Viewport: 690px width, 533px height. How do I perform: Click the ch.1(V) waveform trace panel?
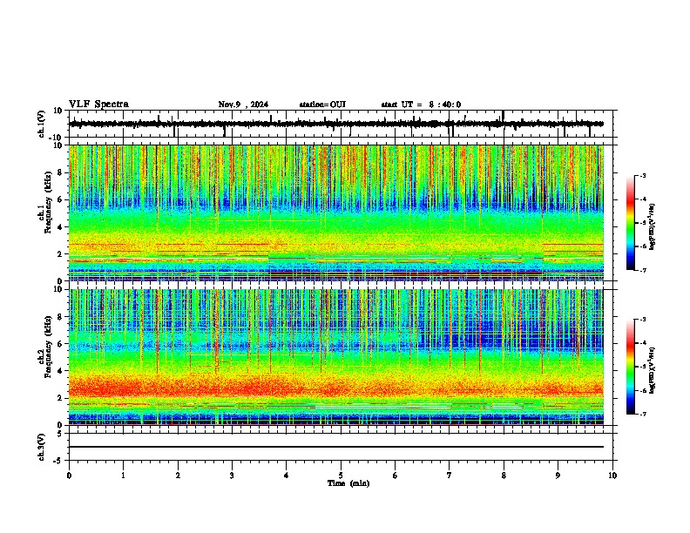tap(341, 124)
